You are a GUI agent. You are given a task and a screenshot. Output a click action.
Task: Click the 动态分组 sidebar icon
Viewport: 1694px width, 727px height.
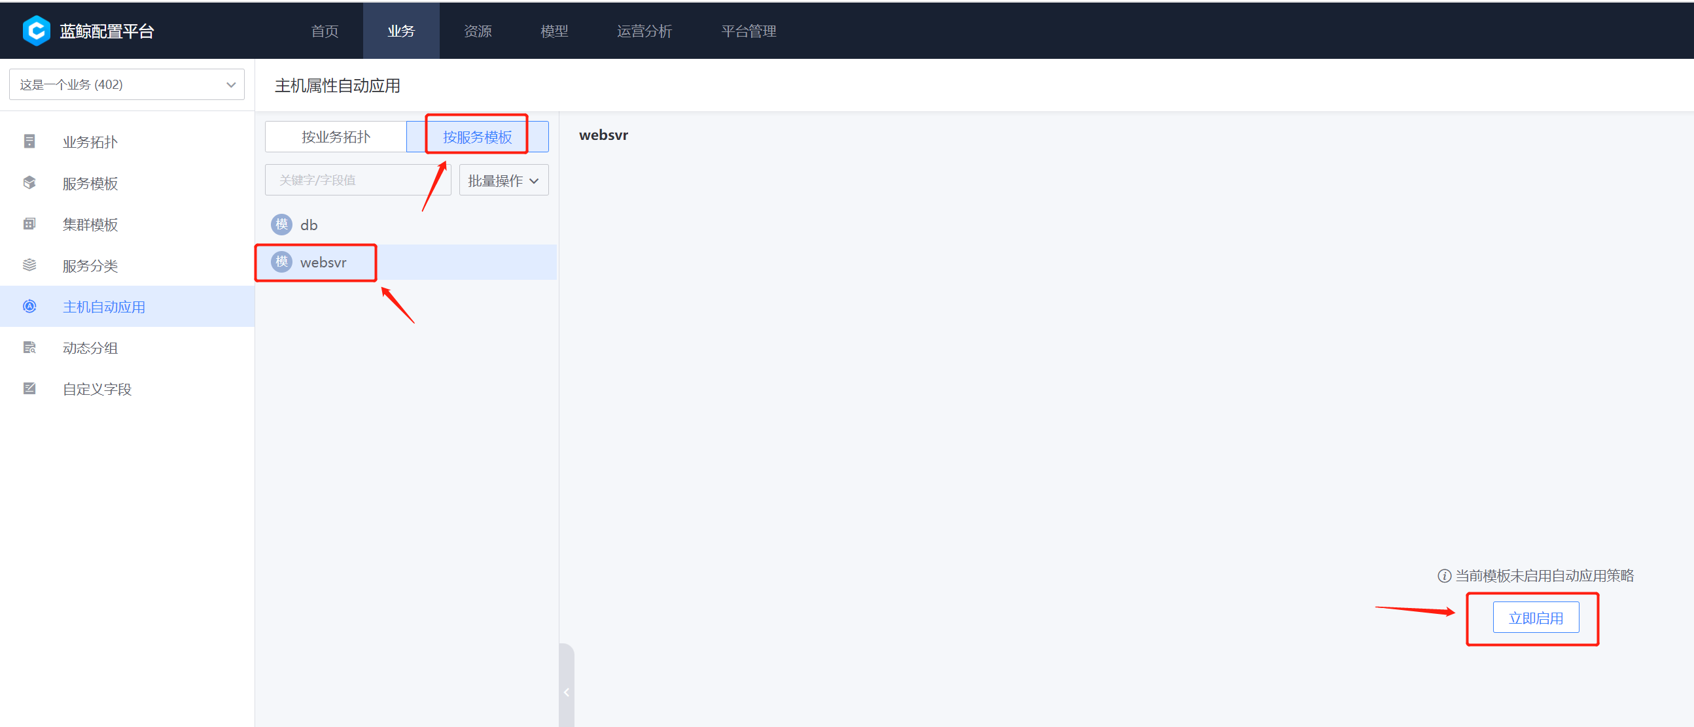pyautogui.click(x=29, y=348)
